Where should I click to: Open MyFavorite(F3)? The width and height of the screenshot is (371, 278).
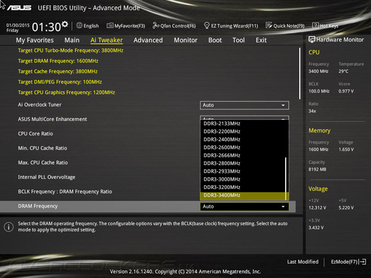coord(126,25)
